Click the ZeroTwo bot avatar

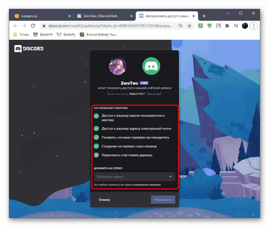pos(117,66)
